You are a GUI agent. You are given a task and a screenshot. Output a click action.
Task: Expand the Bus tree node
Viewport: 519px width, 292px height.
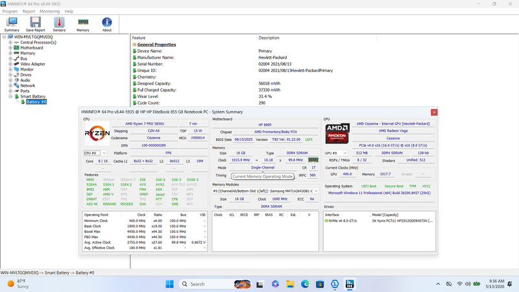(x=10, y=58)
